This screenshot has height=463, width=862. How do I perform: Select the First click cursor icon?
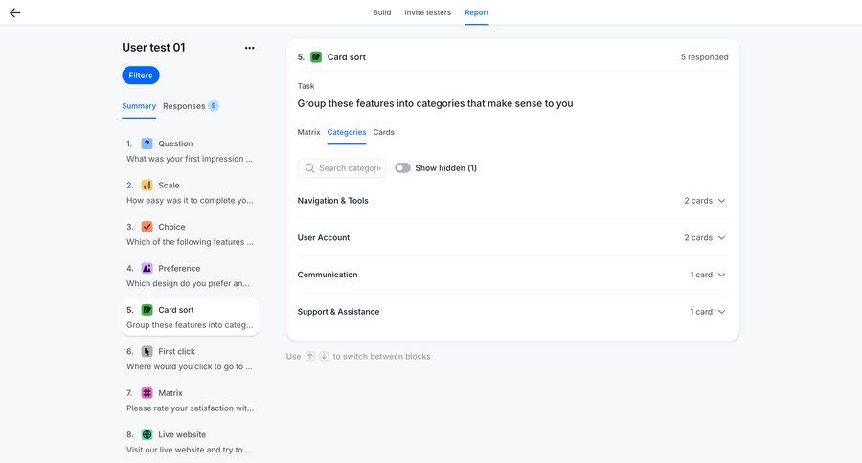[147, 352]
